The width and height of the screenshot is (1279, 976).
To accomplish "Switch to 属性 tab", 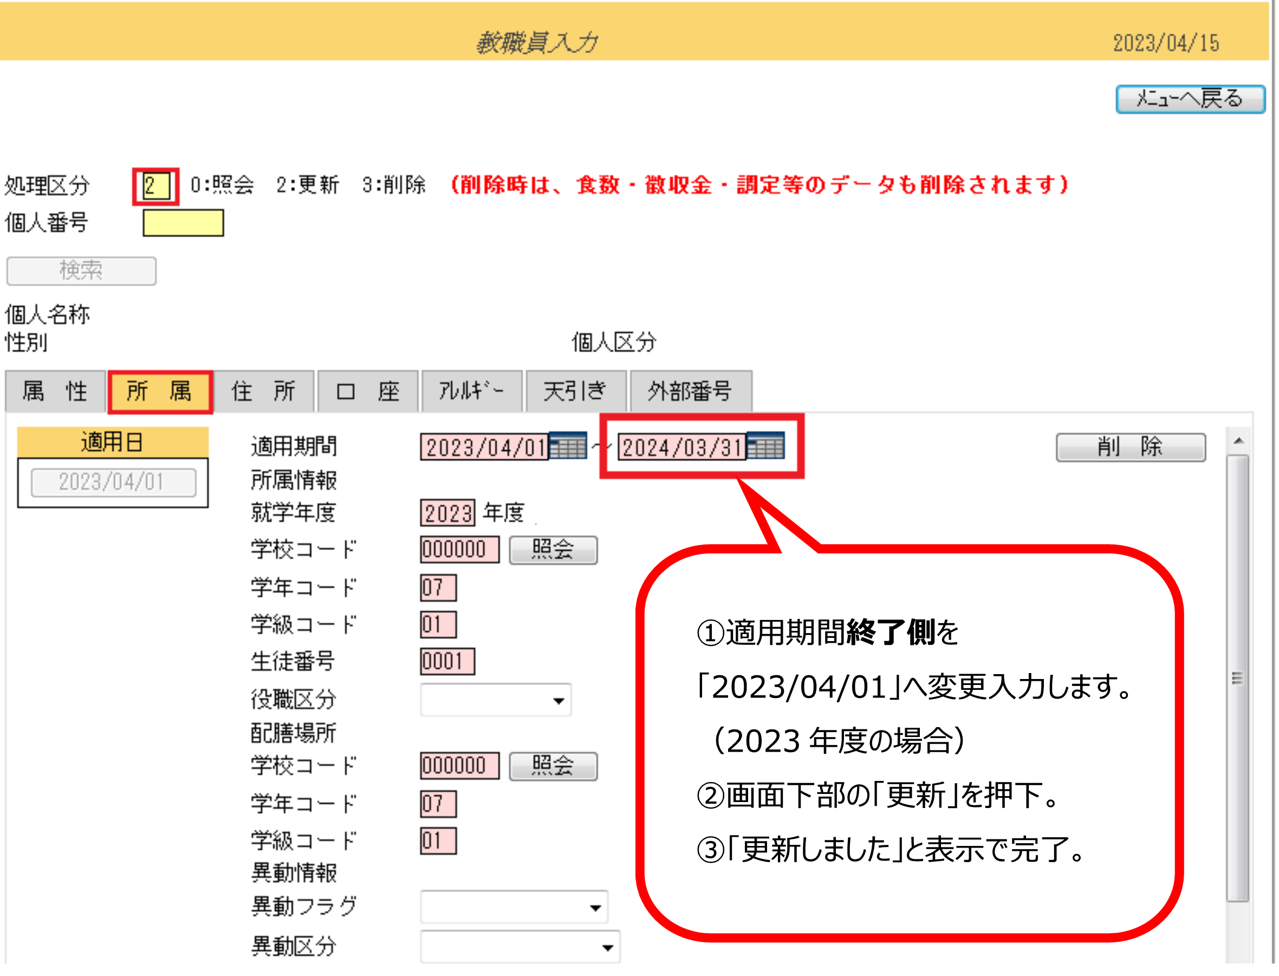I will [55, 391].
